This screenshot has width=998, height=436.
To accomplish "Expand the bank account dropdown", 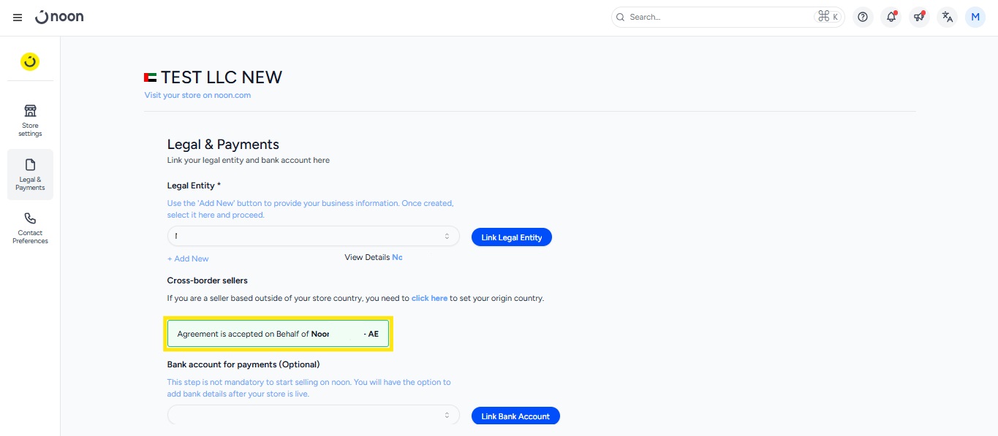I will (313, 416).
